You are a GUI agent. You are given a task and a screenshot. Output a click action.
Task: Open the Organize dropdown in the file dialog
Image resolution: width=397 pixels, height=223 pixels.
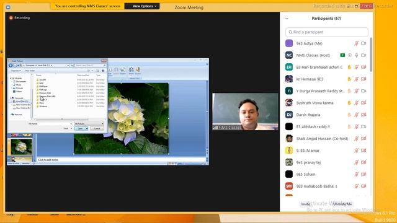(x=16, y=71)
